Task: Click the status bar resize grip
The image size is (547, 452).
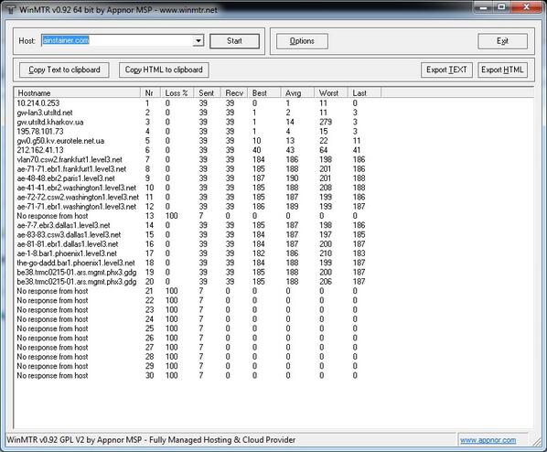Action: (x=537, y=442)
